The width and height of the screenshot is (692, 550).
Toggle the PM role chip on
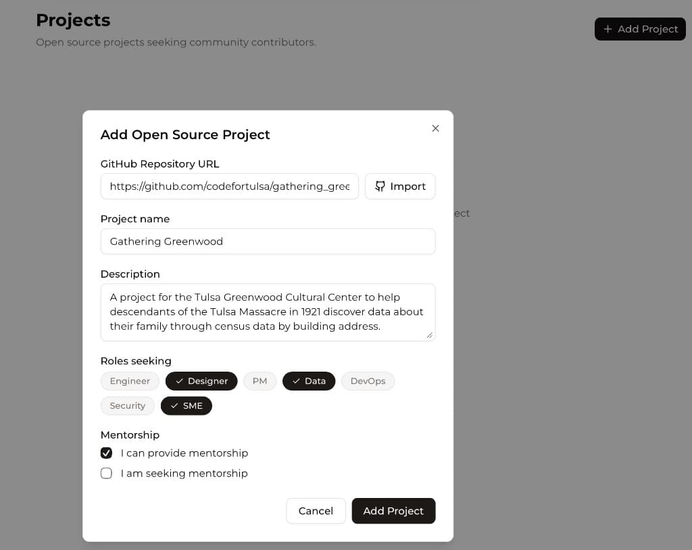(259, 381)
